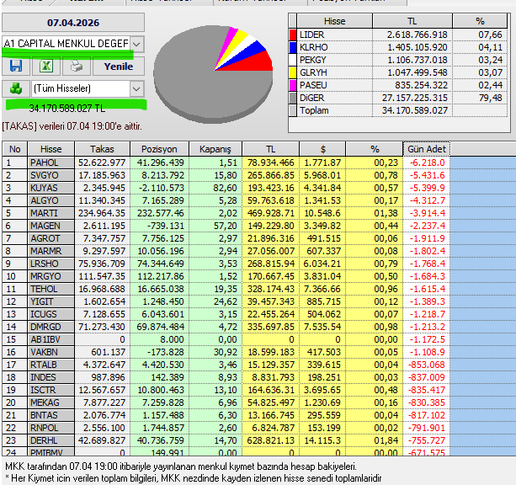Click the green cubes icon button
Viewport: 516px width, 485px height.
[x=16, y=88]
